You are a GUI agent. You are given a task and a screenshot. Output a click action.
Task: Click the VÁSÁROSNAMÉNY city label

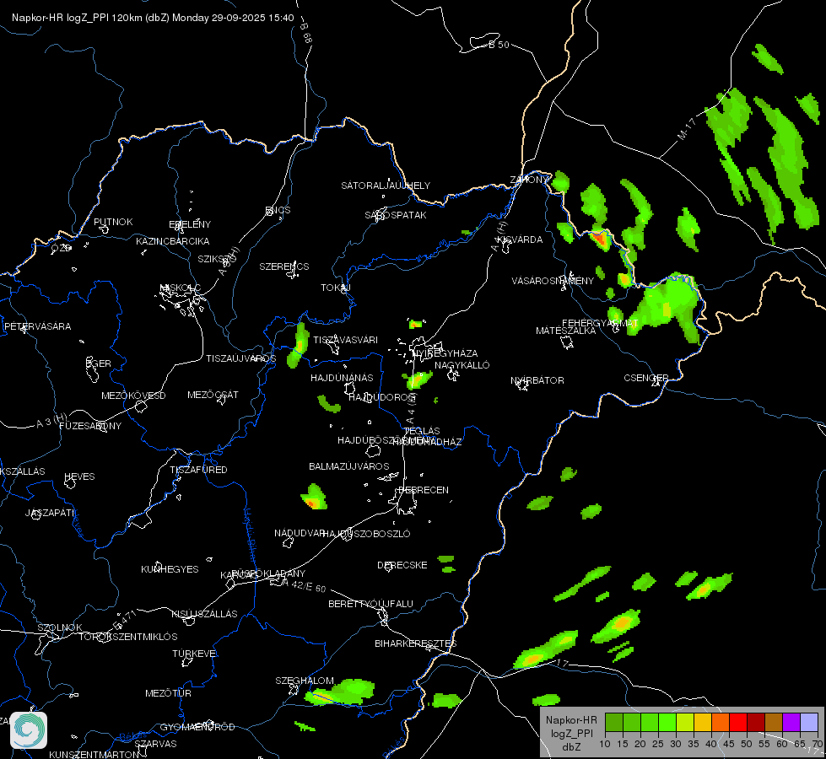tap(553, 281)
